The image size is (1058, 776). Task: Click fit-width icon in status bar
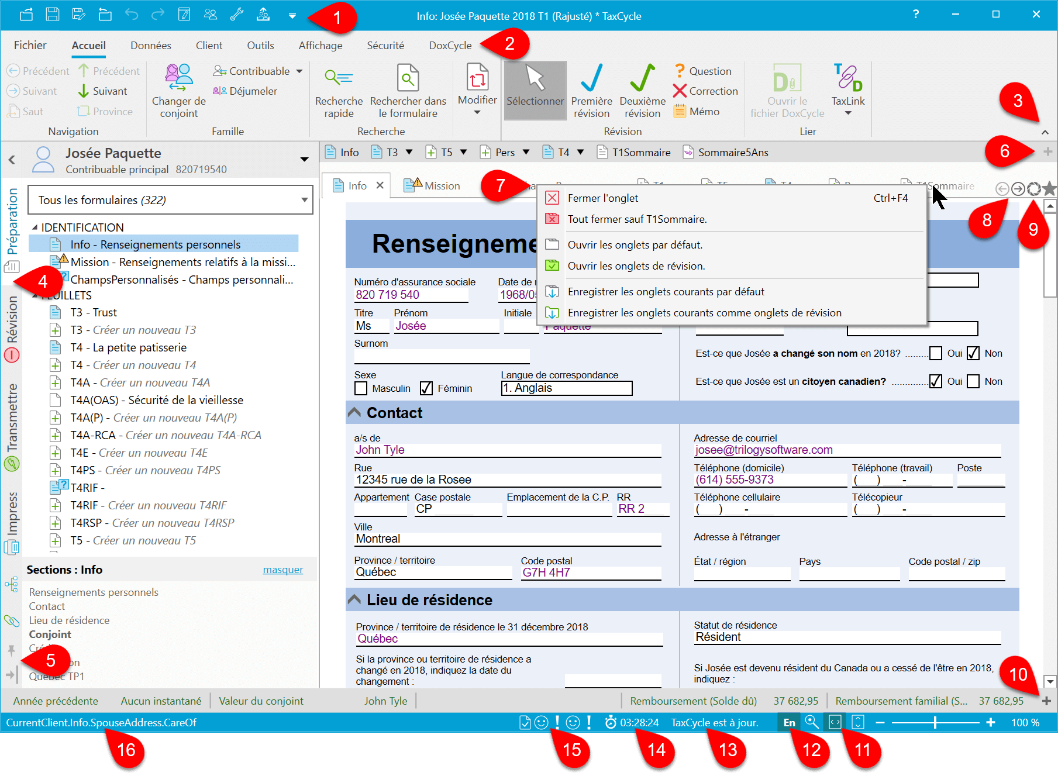pos(835,722)
